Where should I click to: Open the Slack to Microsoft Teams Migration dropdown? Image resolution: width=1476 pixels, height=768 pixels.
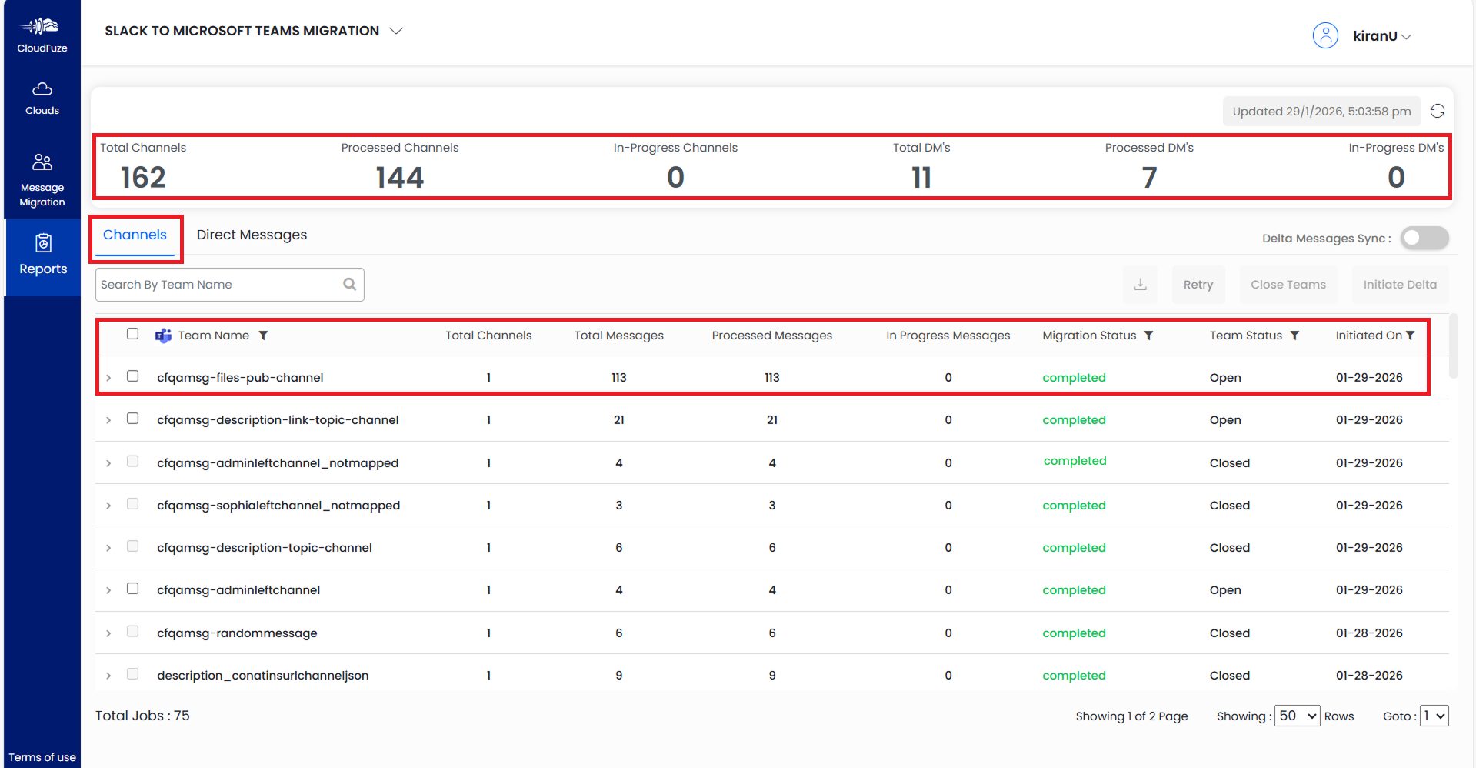[396, 31]
